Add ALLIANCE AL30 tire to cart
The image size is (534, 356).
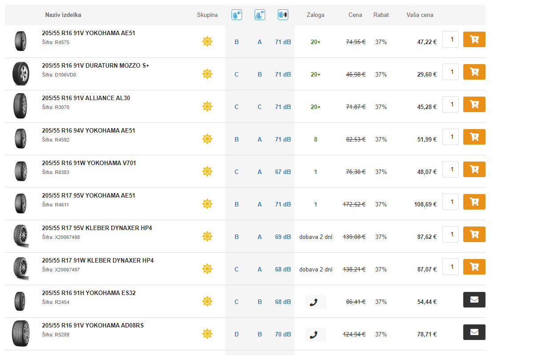click(474, 104)
